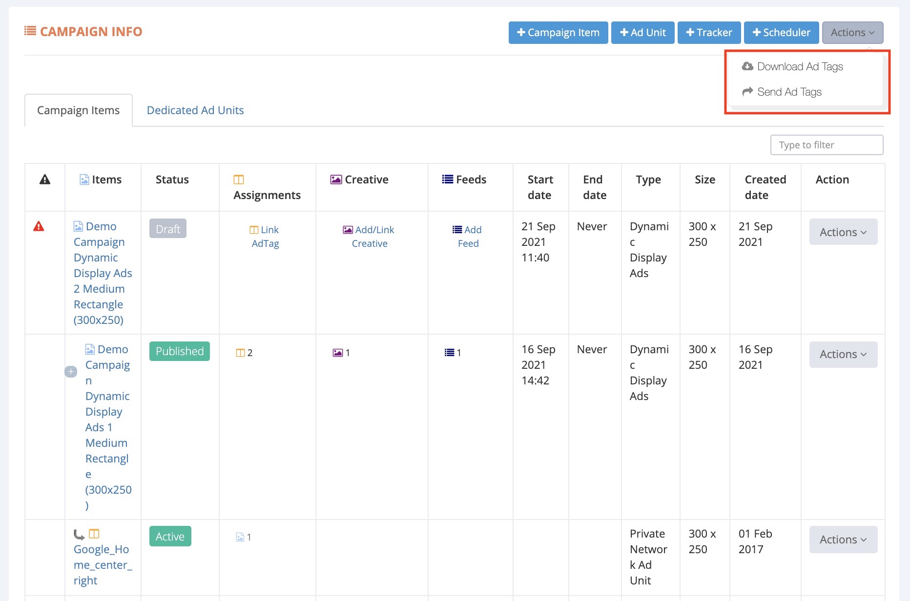Switch to Dedicated Ad Units tab
910x601 pixels.
pyautogui.click(x=195, y=110)
